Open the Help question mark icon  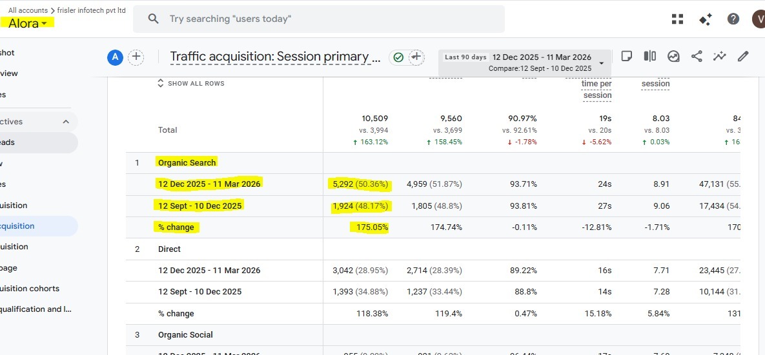[733, 19]
